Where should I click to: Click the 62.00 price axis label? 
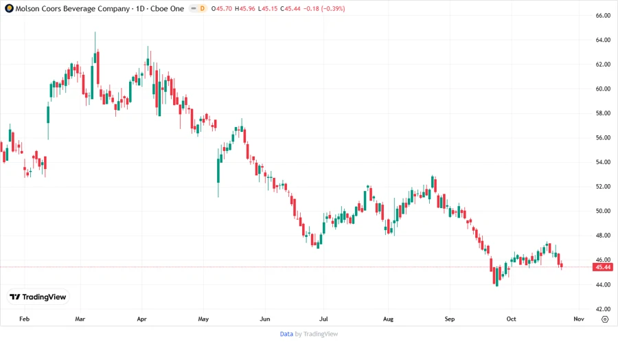tap(603, 65)
